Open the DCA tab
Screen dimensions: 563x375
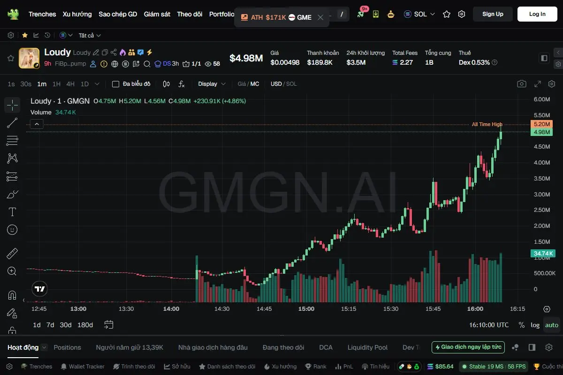click(326, 347)
